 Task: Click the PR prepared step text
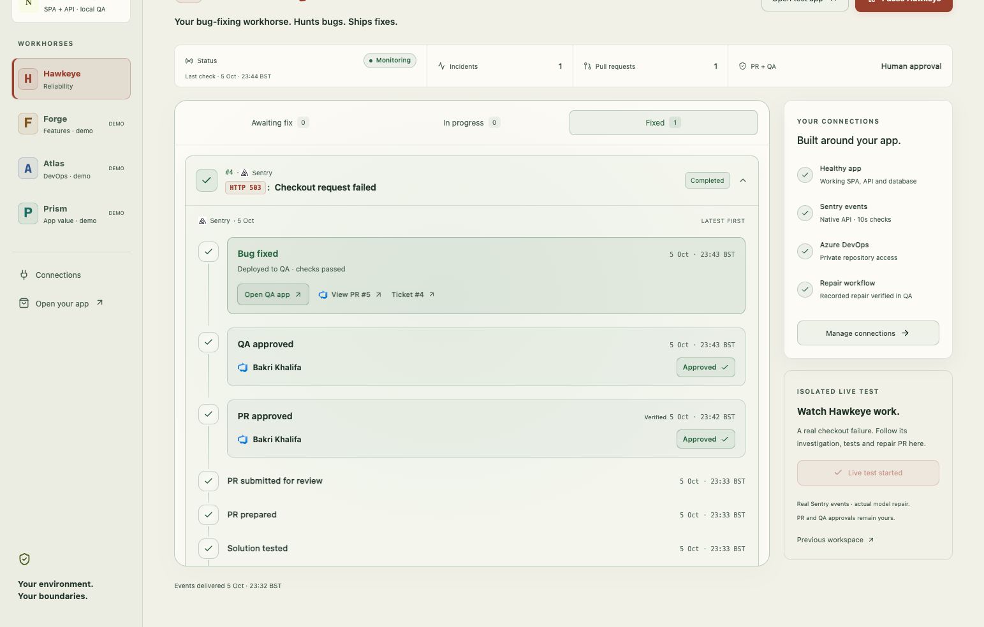point(252,515)
